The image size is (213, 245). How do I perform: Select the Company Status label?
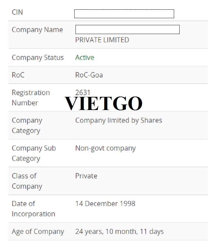(x=37, y=58)
